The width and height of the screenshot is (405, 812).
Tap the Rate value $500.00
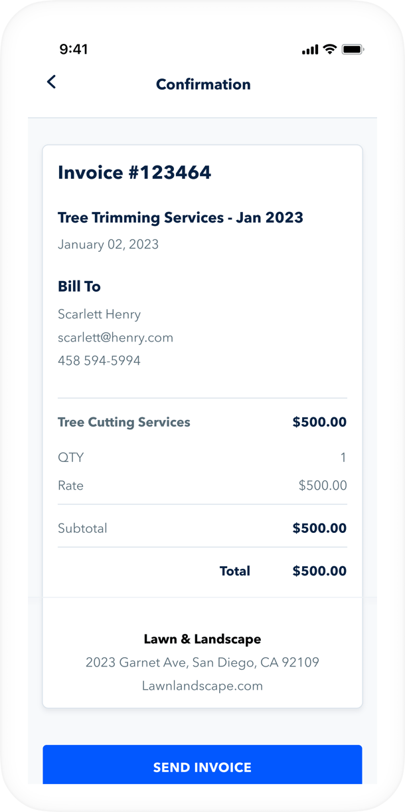(323, 486)
